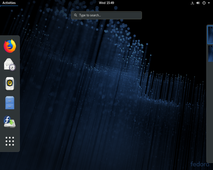
Task: Select the first workspace thumbnail
Action: 210,35
